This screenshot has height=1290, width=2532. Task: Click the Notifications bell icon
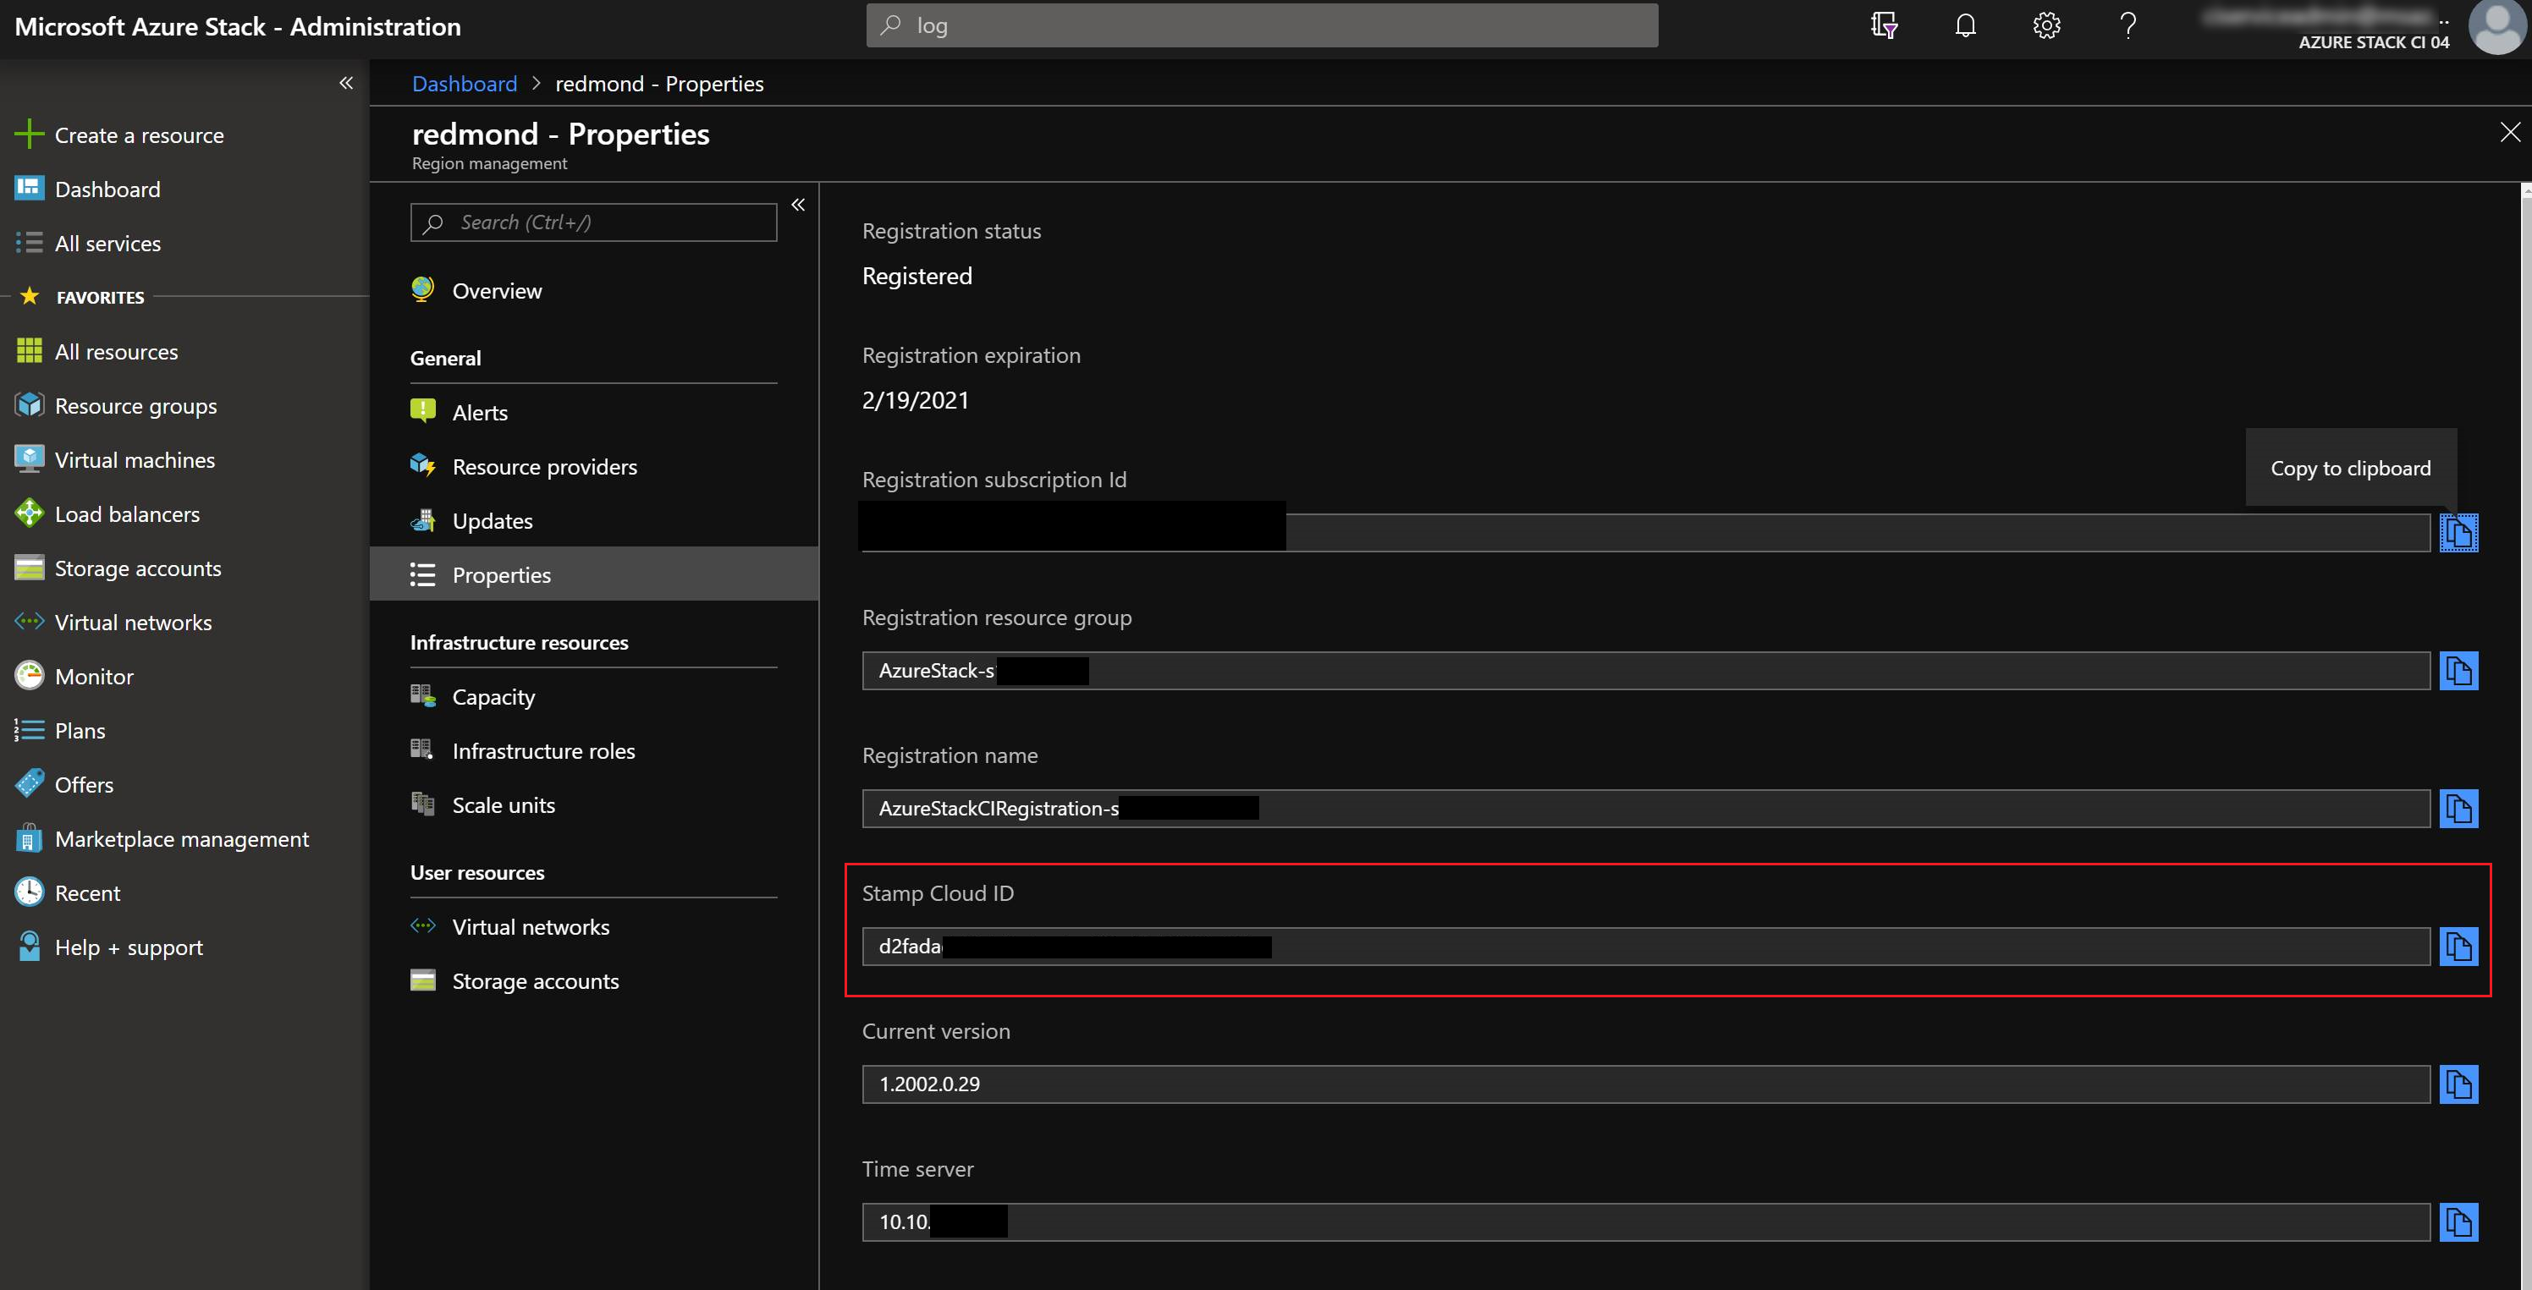(1966, 25)
